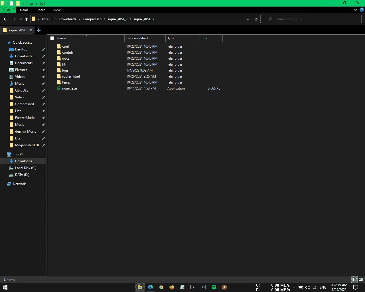
Task: Open Spotify from the taskbar
Action: (214, 287)
